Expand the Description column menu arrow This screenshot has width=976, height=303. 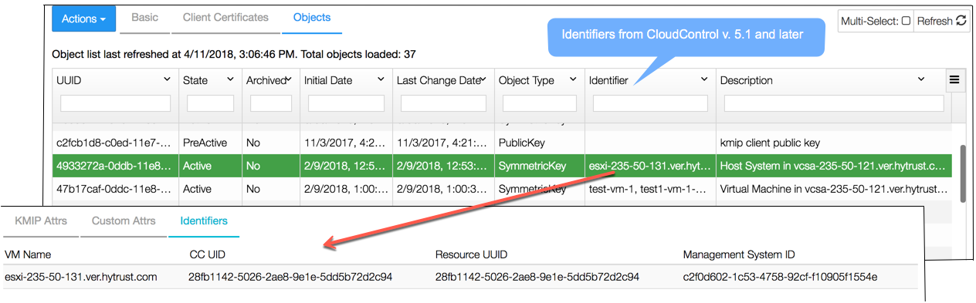tap(921, 79)
